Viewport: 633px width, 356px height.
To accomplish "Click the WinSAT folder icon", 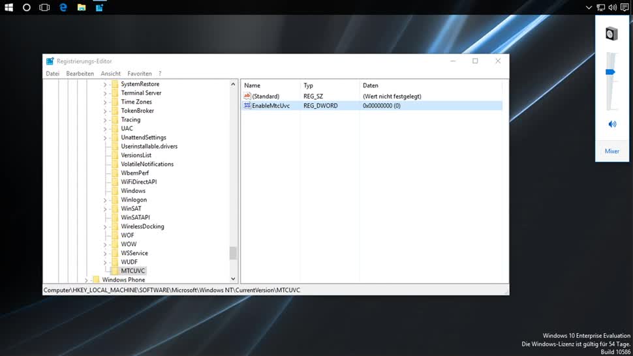I will coord(115,209).
